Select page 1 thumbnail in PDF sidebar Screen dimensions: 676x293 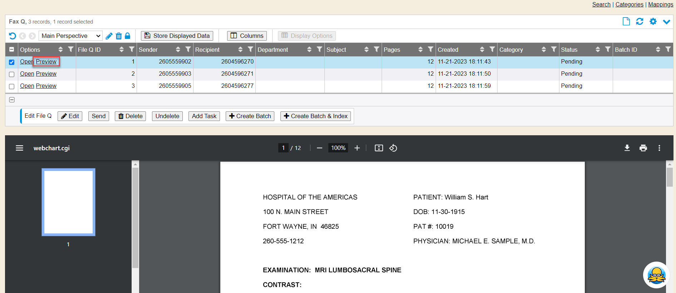point(68,202)
